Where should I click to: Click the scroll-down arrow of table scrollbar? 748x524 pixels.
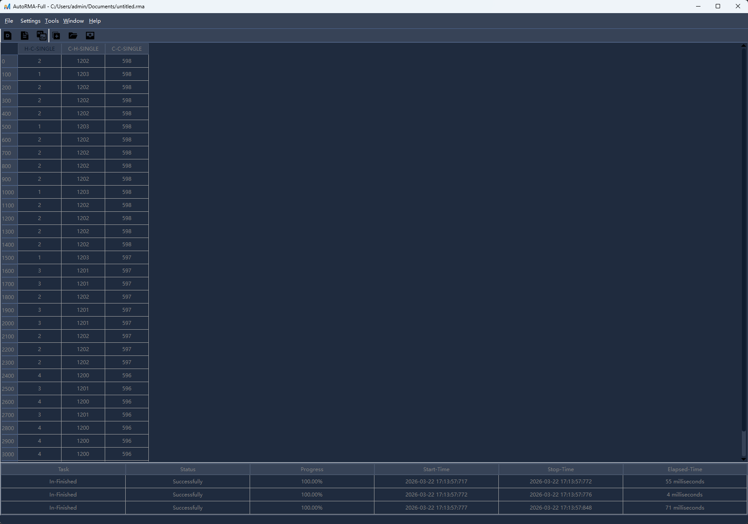(744, 459)
